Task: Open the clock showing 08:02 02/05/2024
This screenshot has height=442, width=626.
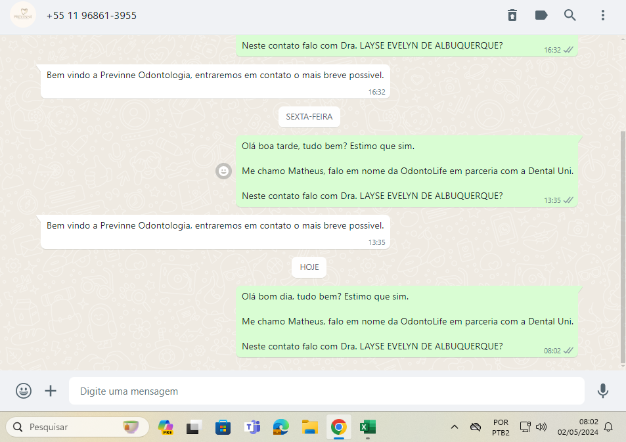Action: point(577,427)
